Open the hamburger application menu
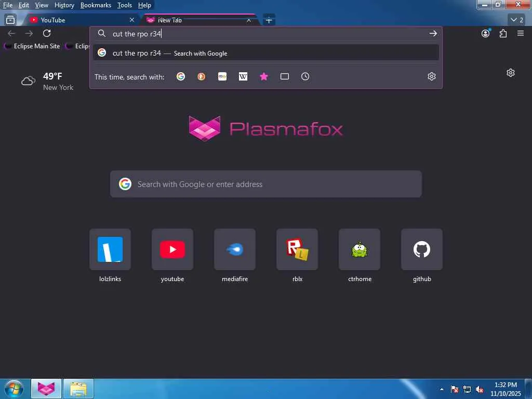The width and height of the screenshot is (532, 399). (x=521, y=33)
